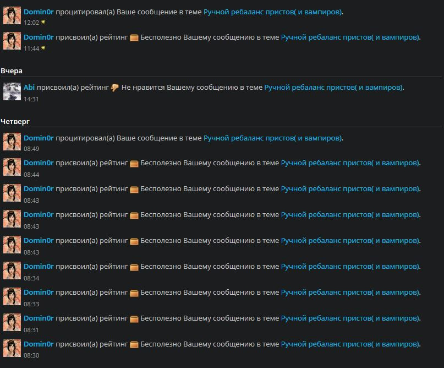Image resolution: width=444 pixels, height=368 pixels.
Task: Open topic Ручной ребаланс пристов in 11:44 notification
Action: [350, 37]
